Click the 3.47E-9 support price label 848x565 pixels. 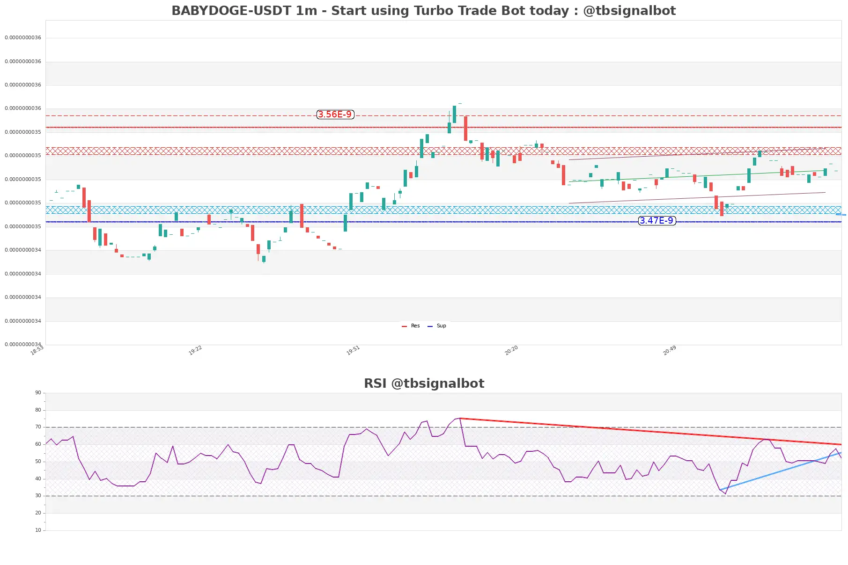coord(657,221)
